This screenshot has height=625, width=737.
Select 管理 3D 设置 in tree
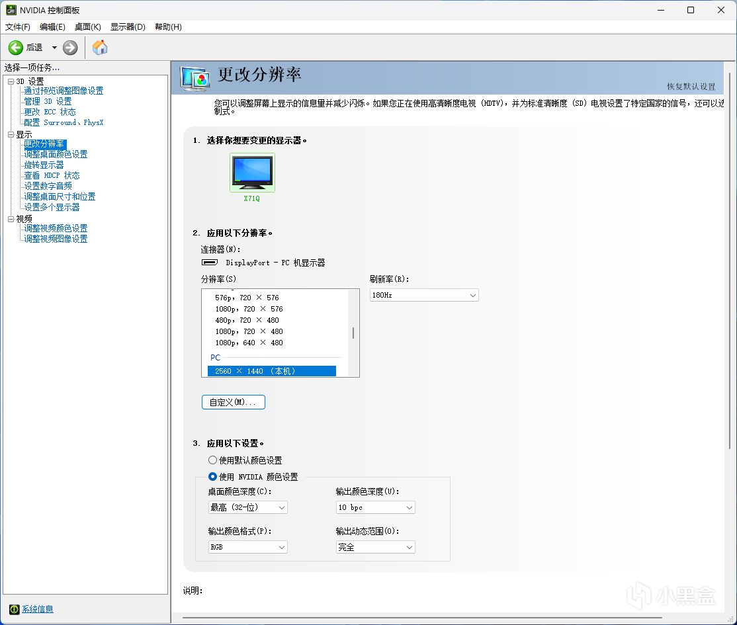tap(48, 101)
